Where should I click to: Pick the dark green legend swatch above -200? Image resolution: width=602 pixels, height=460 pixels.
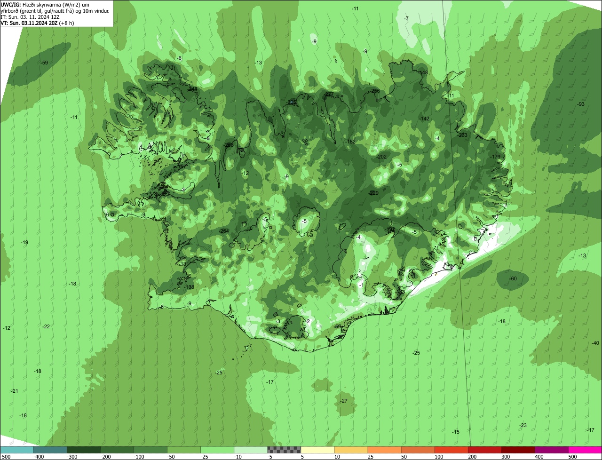[x=117, y=450]
